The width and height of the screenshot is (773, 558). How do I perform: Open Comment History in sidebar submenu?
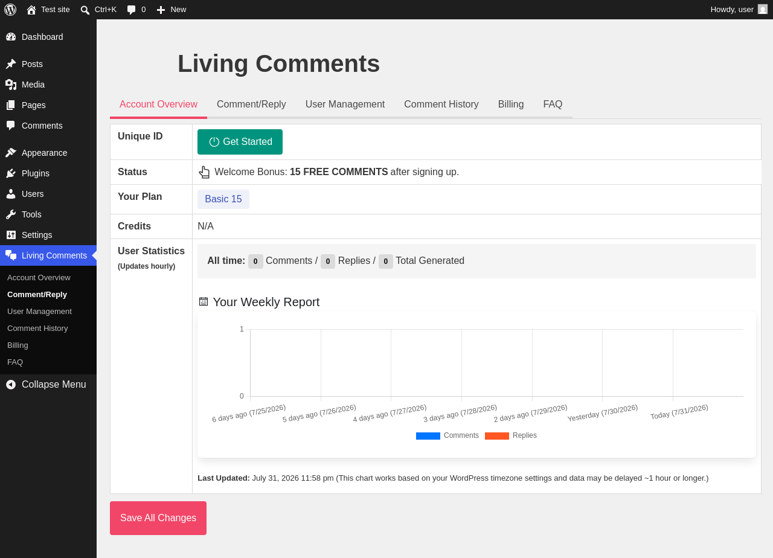click(37, 329)
